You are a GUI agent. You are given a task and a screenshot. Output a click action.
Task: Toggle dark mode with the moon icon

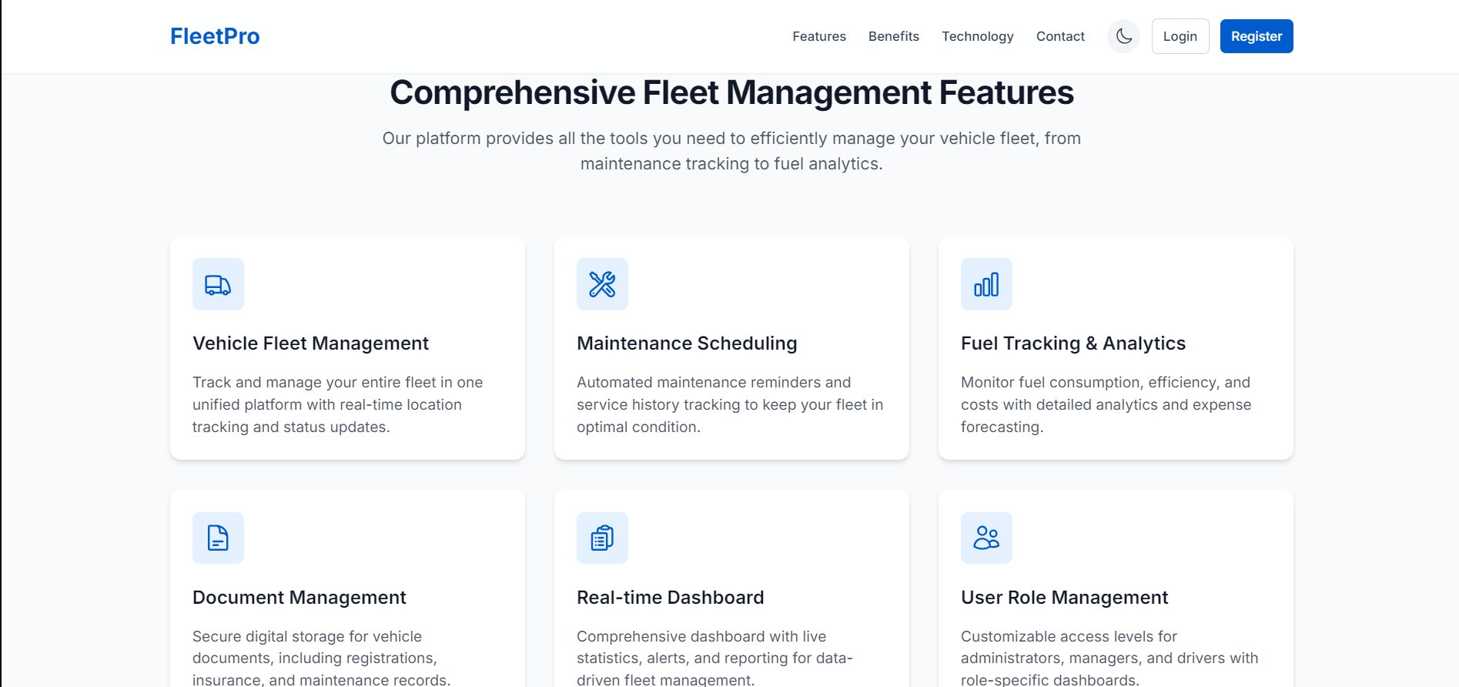(x=1123, y=36)
